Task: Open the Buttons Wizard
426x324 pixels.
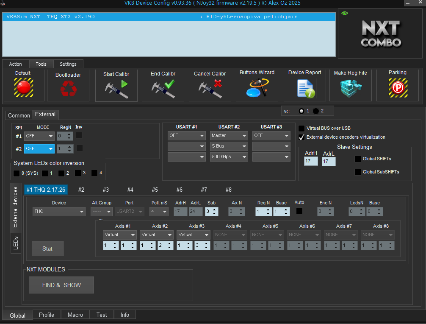Action: point(257,88)
